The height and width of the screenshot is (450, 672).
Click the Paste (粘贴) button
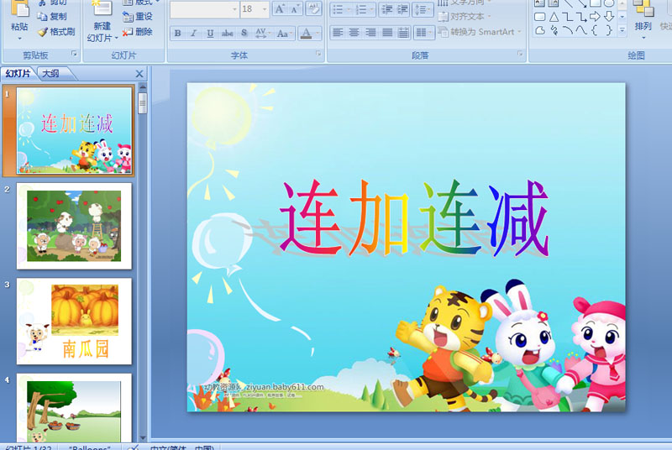pyautogui.click(x=19, y=17)
